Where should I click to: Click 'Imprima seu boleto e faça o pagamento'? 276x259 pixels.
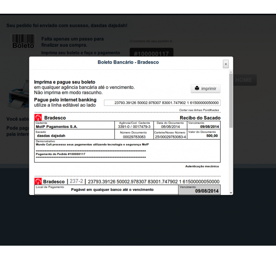[x=80, y=53]
